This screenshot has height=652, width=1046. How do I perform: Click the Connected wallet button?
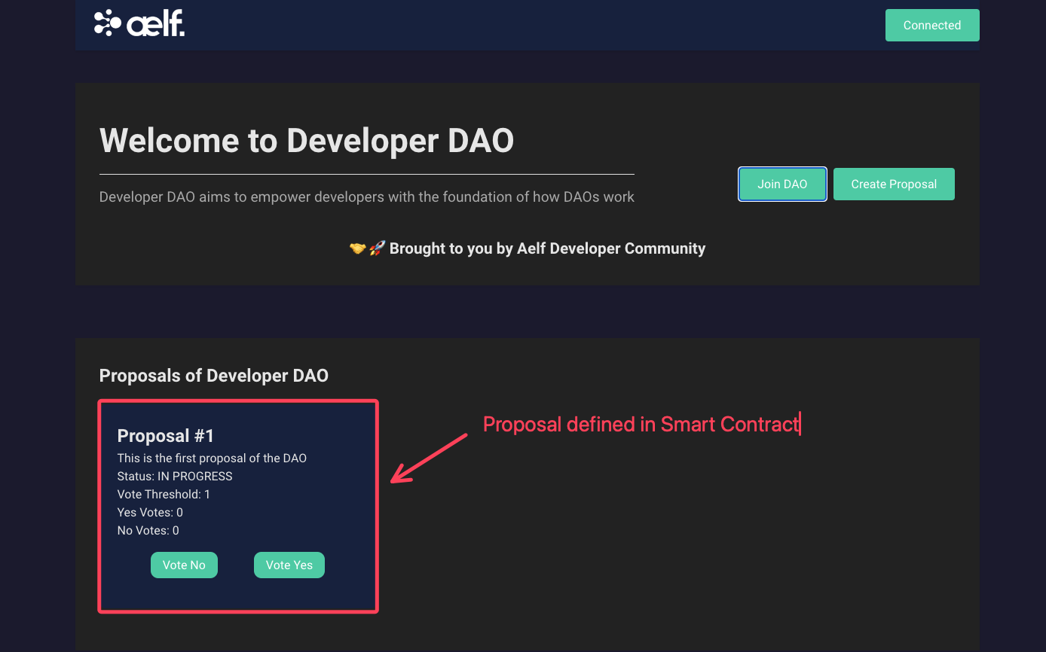point(932,25)
